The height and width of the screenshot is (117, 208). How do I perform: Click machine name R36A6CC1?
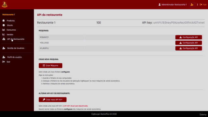point(44,37)
